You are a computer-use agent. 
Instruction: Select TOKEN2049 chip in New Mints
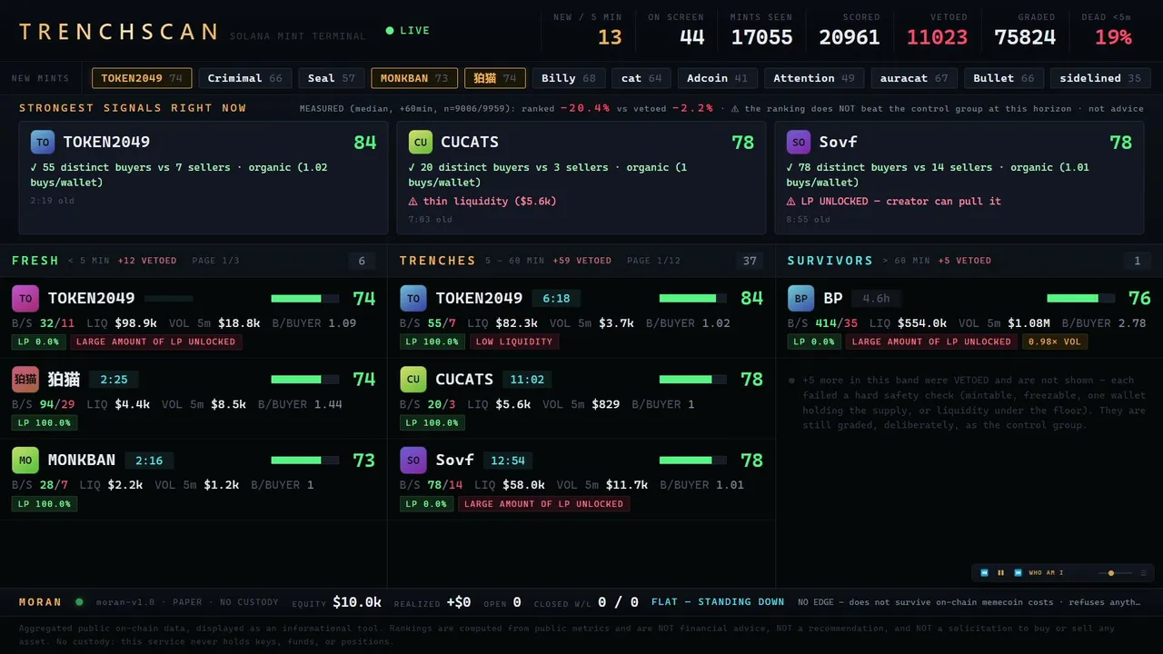point(142,78)
